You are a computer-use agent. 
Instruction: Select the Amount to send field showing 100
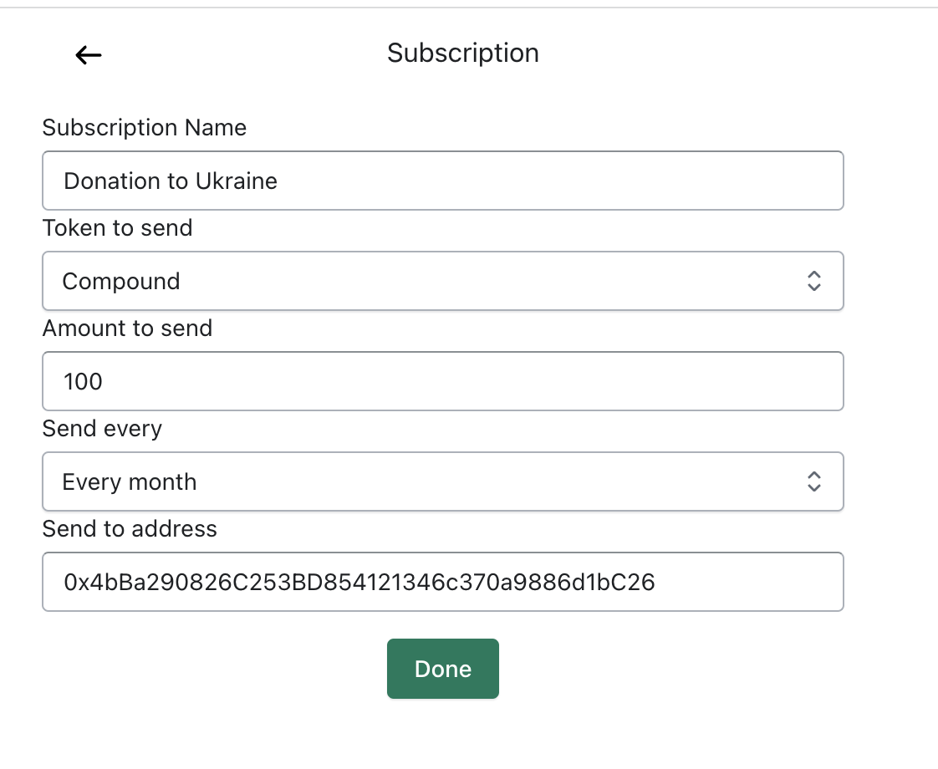tap(443, 381)
